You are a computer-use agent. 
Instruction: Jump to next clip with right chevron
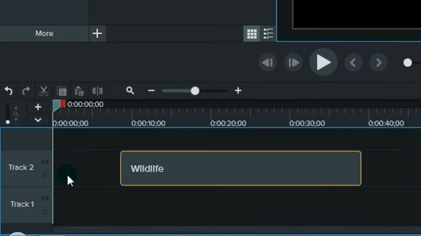(378, 63)
